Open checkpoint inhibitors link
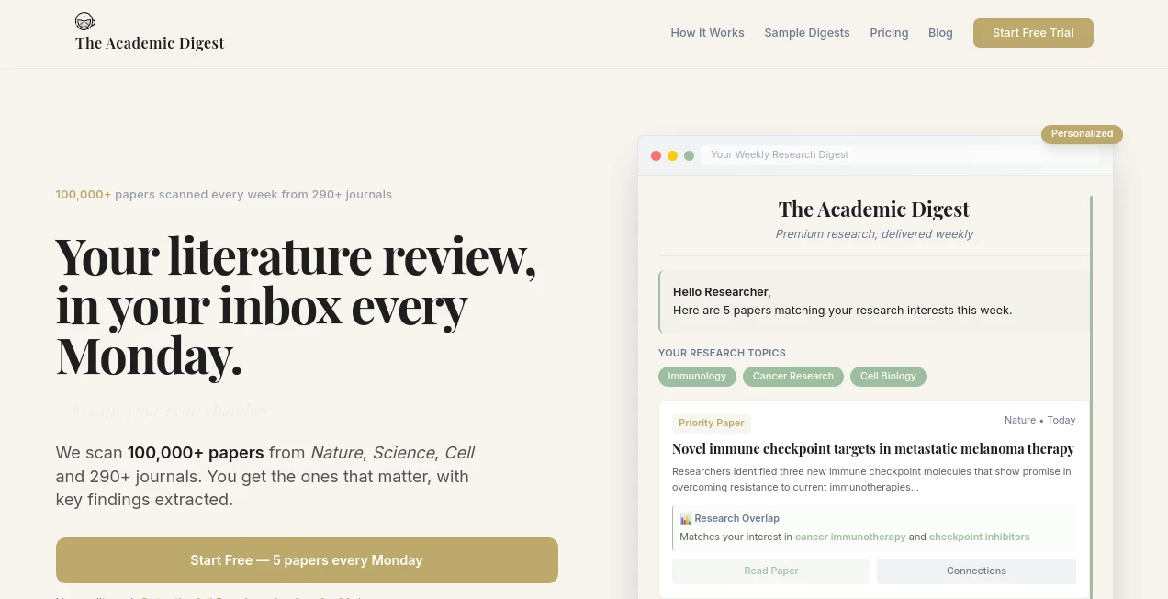 coord(979,537)
